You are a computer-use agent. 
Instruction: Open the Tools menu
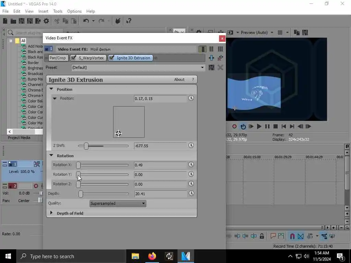click(x=58, y=11)
